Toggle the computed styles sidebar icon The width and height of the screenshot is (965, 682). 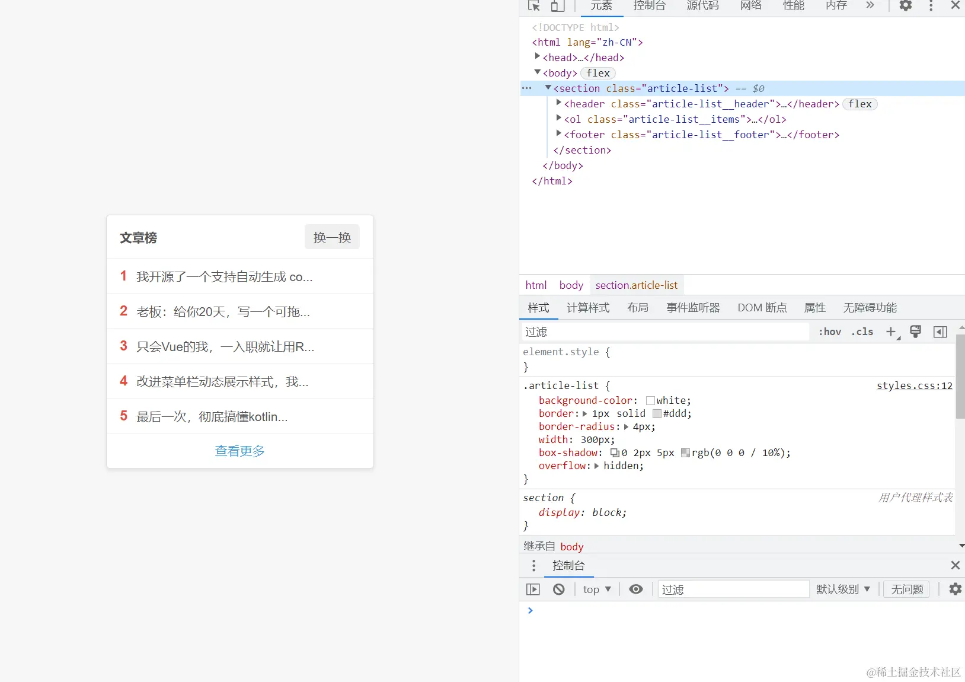940,332
